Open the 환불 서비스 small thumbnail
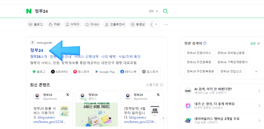 (x=64, y=111)
